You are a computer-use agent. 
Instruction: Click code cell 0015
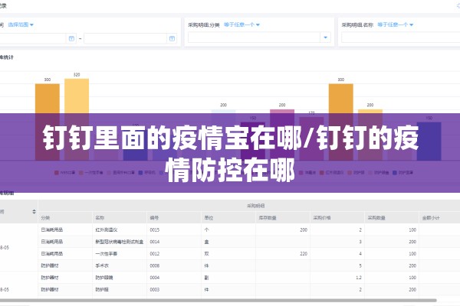point(155,229)
